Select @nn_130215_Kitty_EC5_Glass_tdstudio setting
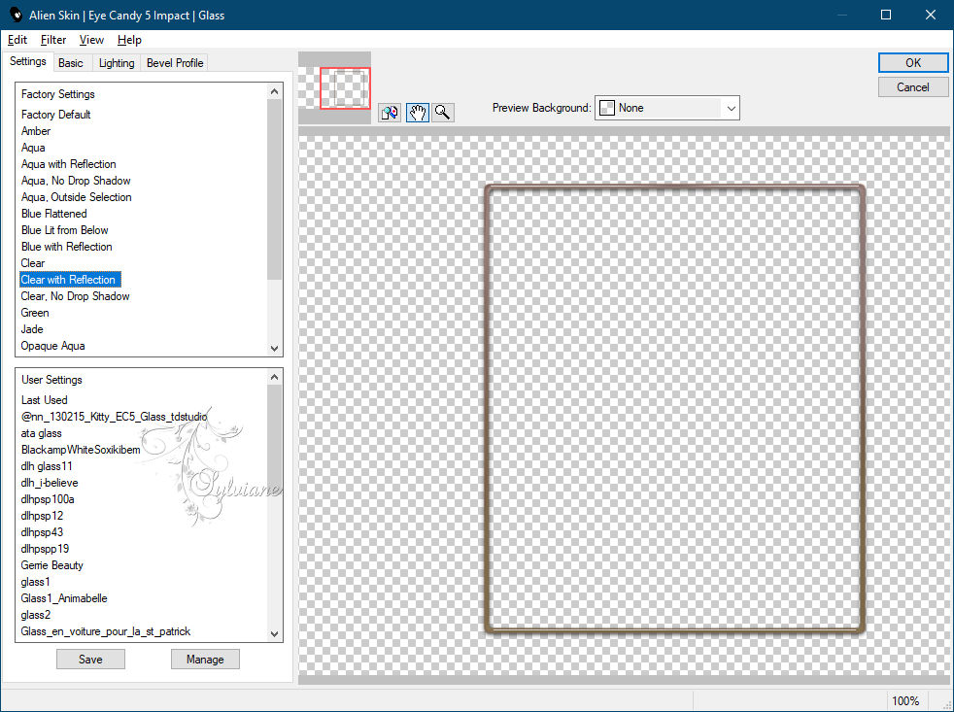This screenshot has height=712, width=954. pyautogui.click(x=114, y=417)
